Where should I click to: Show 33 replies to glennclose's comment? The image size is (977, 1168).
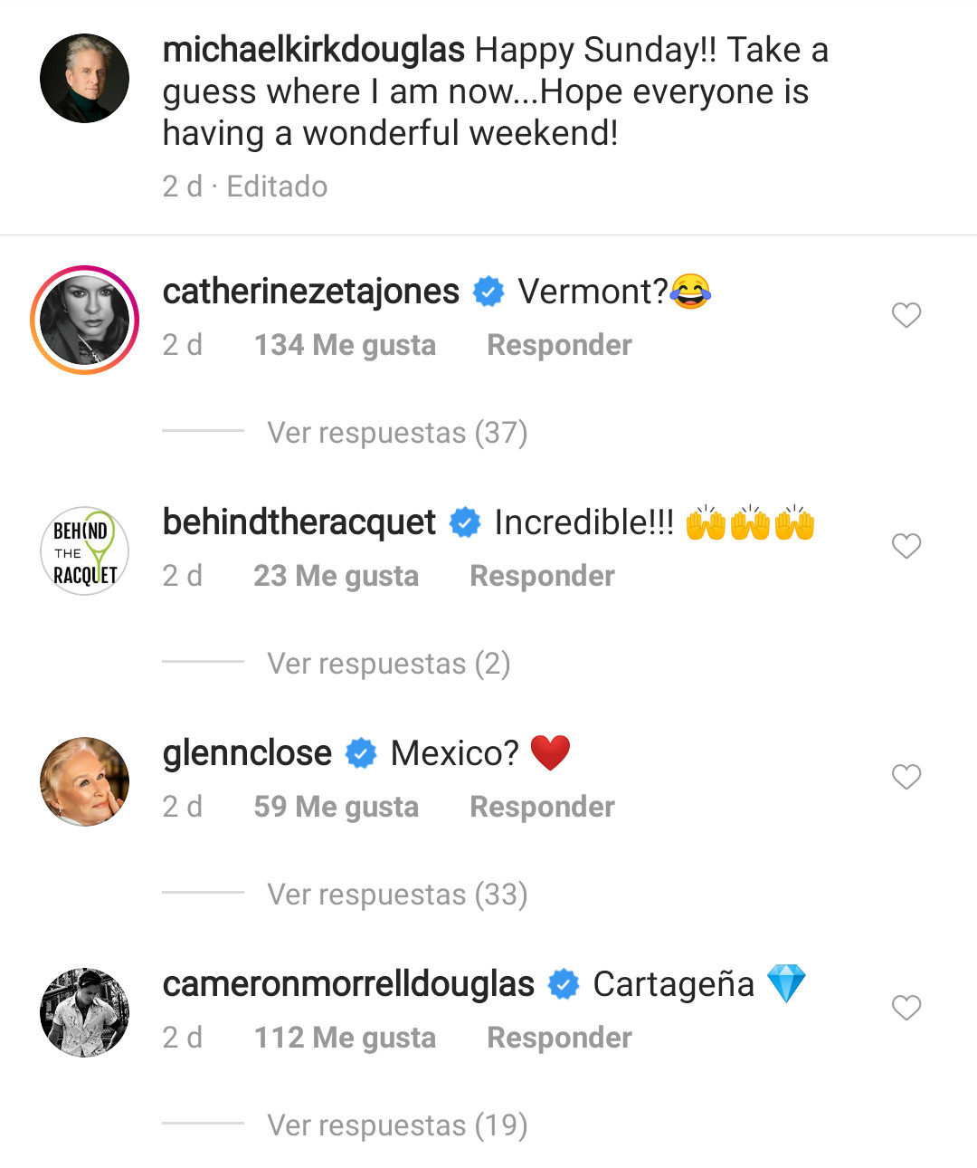coord(397,895)
